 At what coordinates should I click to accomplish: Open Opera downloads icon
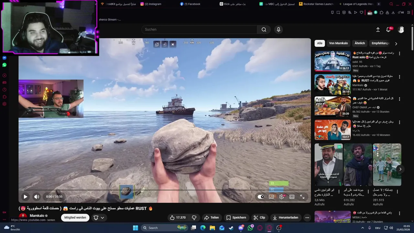coord(393,13)
